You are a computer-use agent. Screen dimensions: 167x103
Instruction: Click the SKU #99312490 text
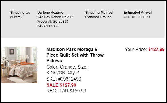coord(64,79)
